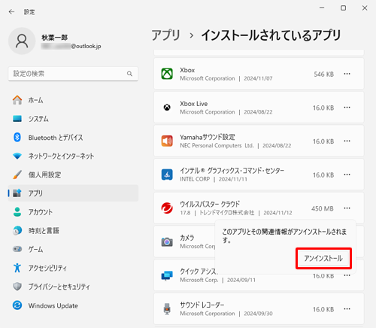Screen dimensions: 376x328
Task: Open more options for Xbox
Action: tap(347, 74)
